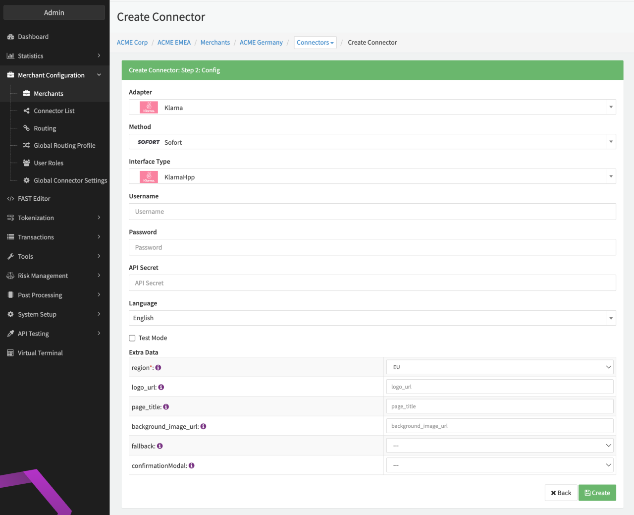Expand the Transactions sidebar menu
Screen dimensions: 634x515
coord(54,237)
